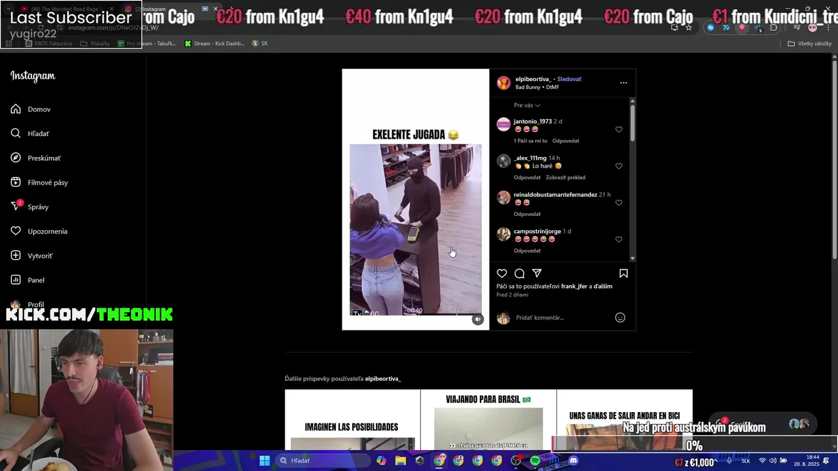View others who liked via ďalším

click(x=603, y=286)
